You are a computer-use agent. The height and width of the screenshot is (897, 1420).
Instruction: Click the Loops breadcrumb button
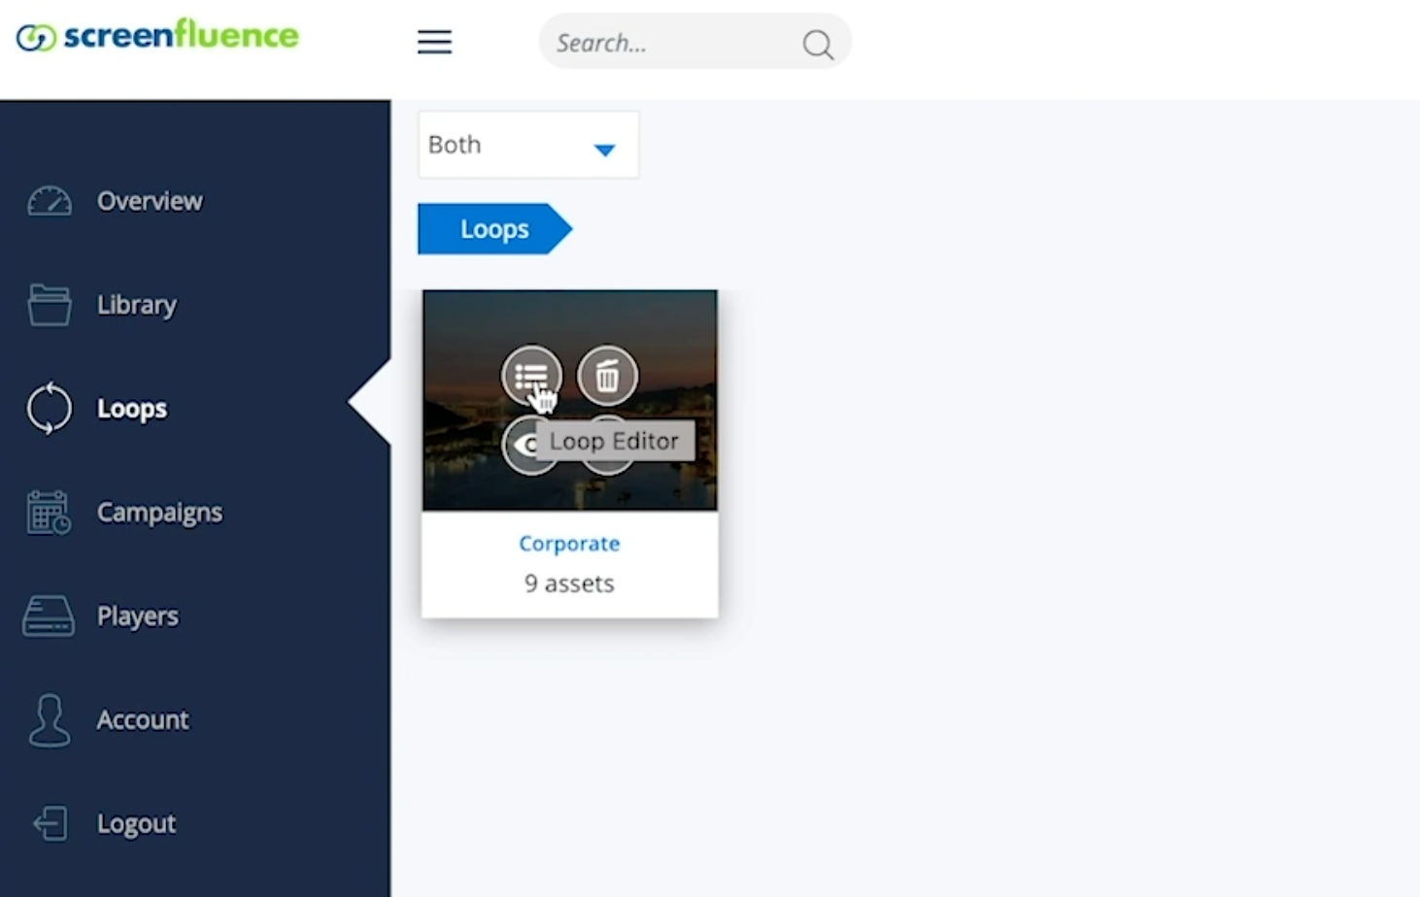494,229
